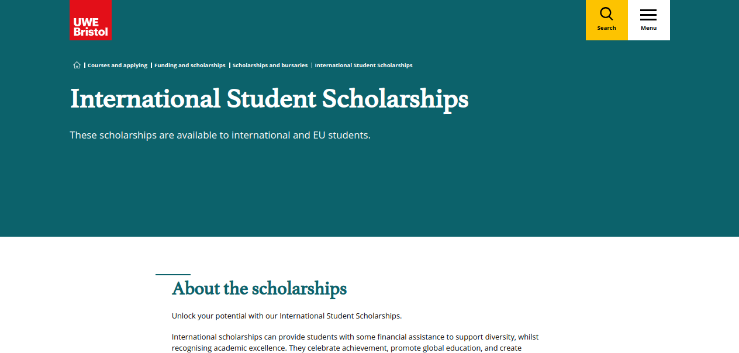Select the magnifying glass icon
Screen dimensions: 739x353
(606, 13)
